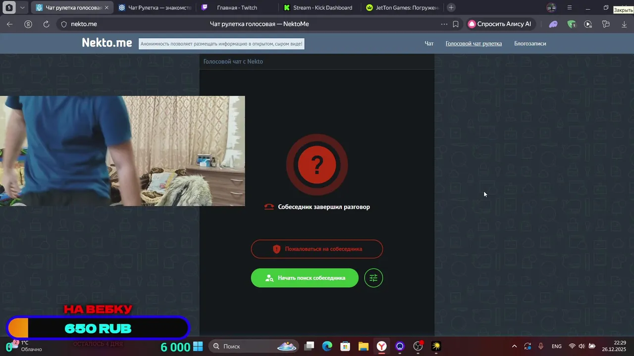The width and height of the screenshot is (634, 356).
Task: Click Спросить Алису AI button
Action: (500, 24)
